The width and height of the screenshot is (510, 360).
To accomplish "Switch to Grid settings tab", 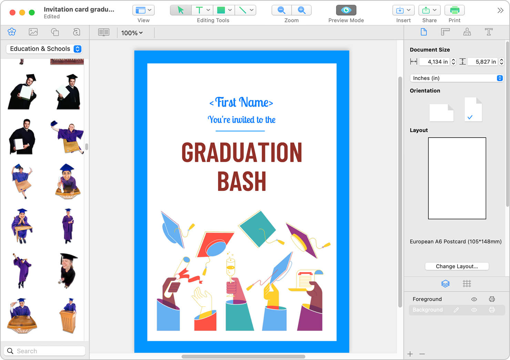I will [x=467, y=284].
